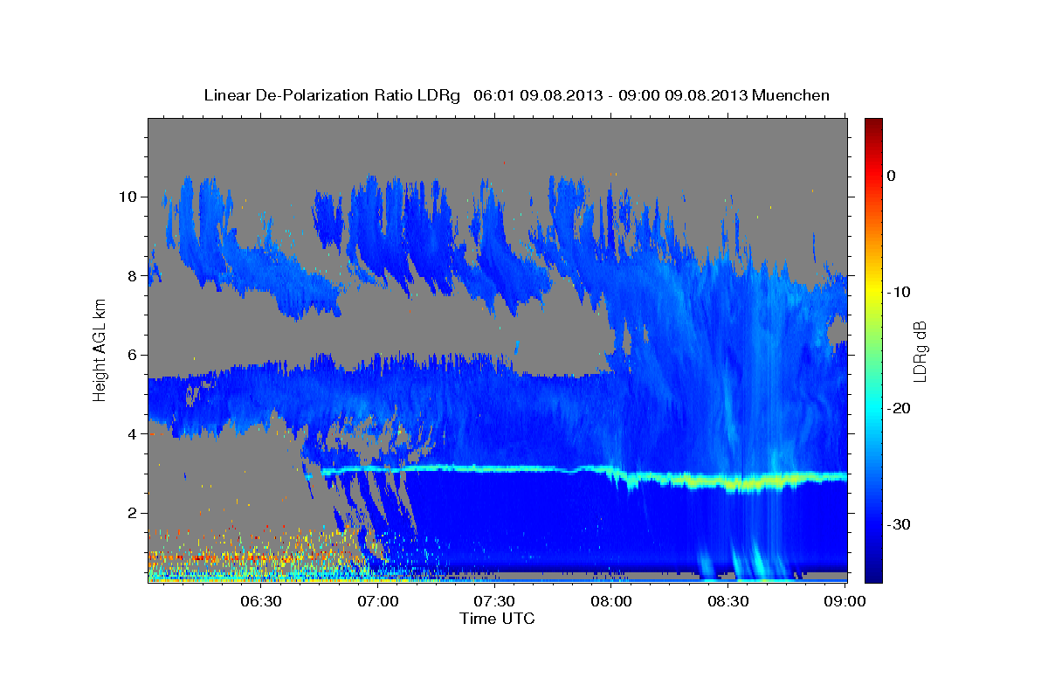
Task: Click the height label 2
Action: tap(133, 513)
